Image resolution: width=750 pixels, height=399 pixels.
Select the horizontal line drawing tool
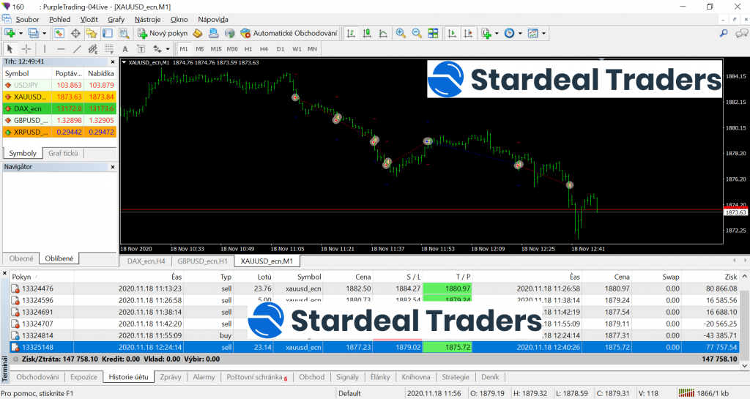(61, 49)
